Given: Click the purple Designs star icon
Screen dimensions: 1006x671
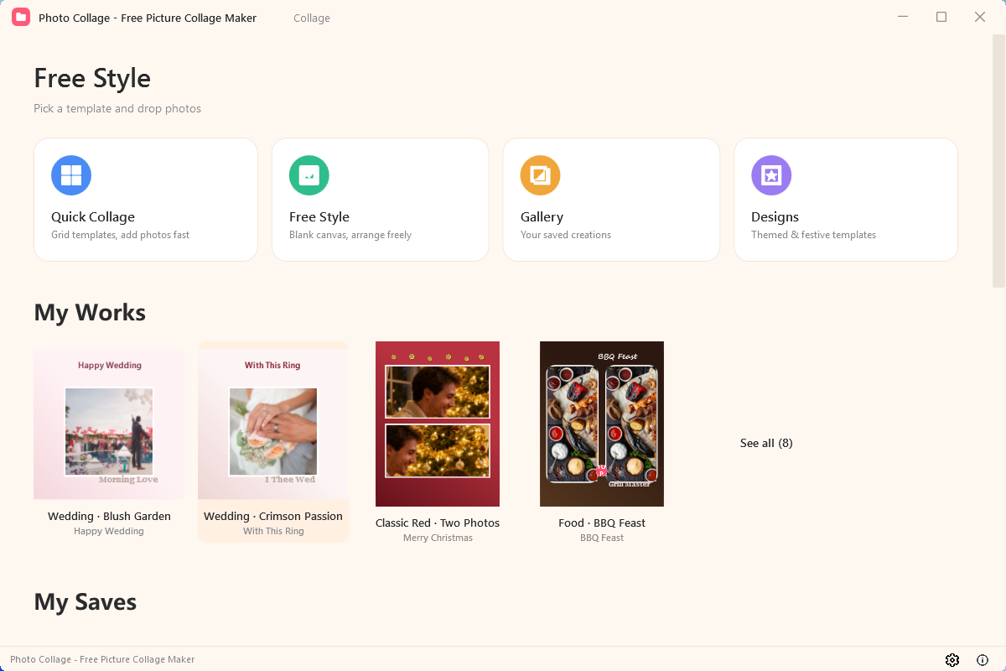Looking at the screenshot, I should coord(771,175).
